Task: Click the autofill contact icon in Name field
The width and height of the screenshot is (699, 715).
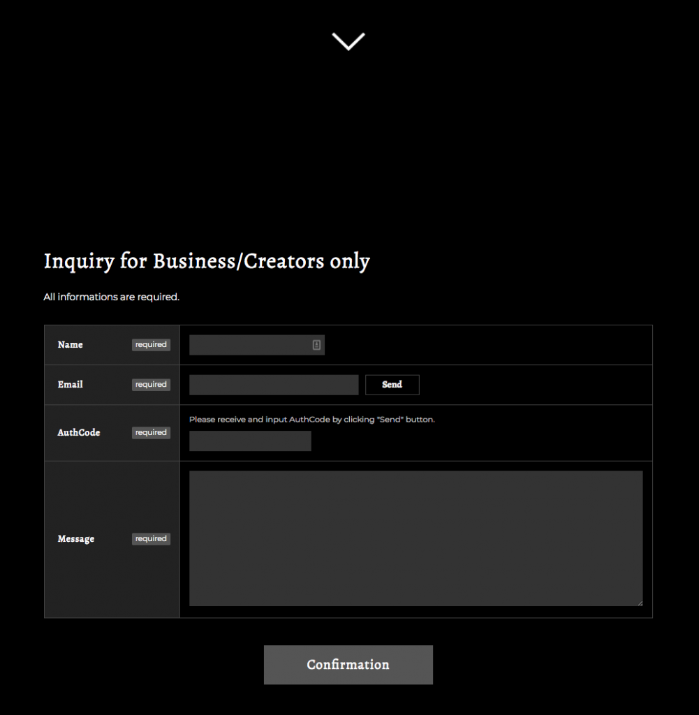Action: tap(316, 345)
